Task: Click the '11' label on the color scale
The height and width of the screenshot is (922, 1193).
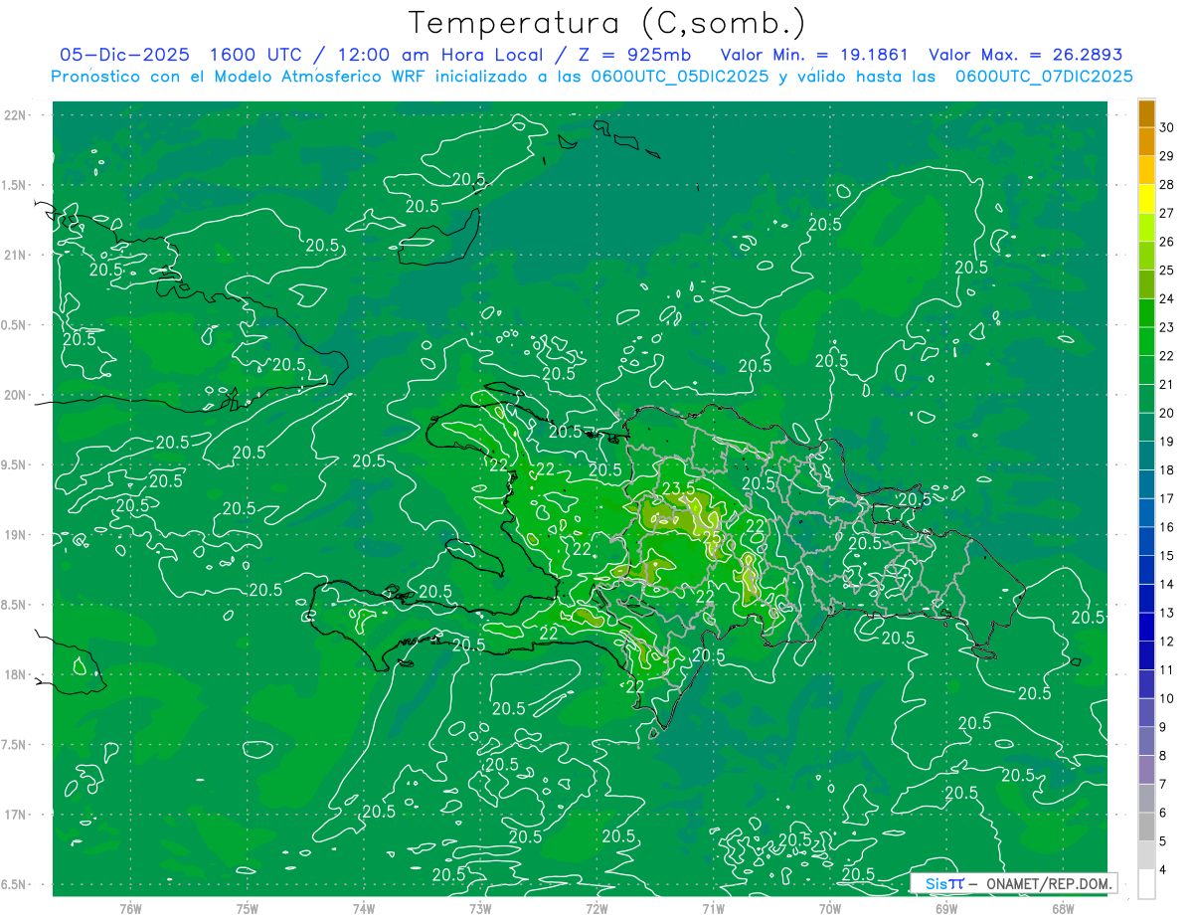Action: click(1167, 669)
